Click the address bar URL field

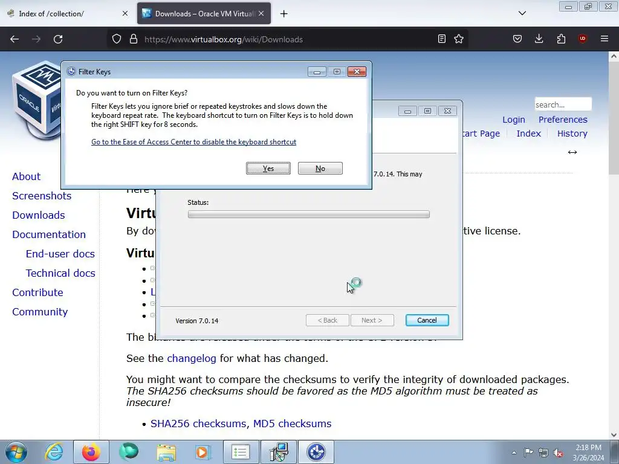pyautogui.click(x=287, y=39)
